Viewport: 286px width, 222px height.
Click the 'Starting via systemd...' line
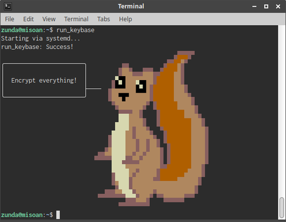[x=41, y=38]
